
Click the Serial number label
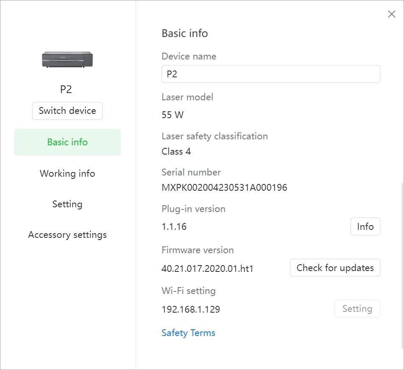pos(191,172)
